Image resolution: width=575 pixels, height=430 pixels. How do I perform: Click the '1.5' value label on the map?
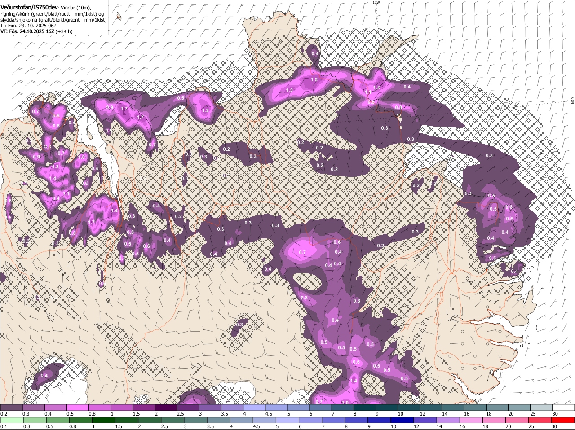pyautogui.click(x=314, y=79)
